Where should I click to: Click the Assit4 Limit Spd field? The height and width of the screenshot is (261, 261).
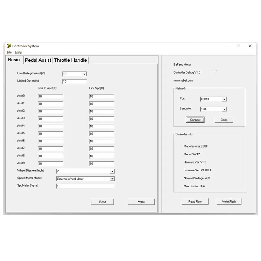[x=101, y=126]
